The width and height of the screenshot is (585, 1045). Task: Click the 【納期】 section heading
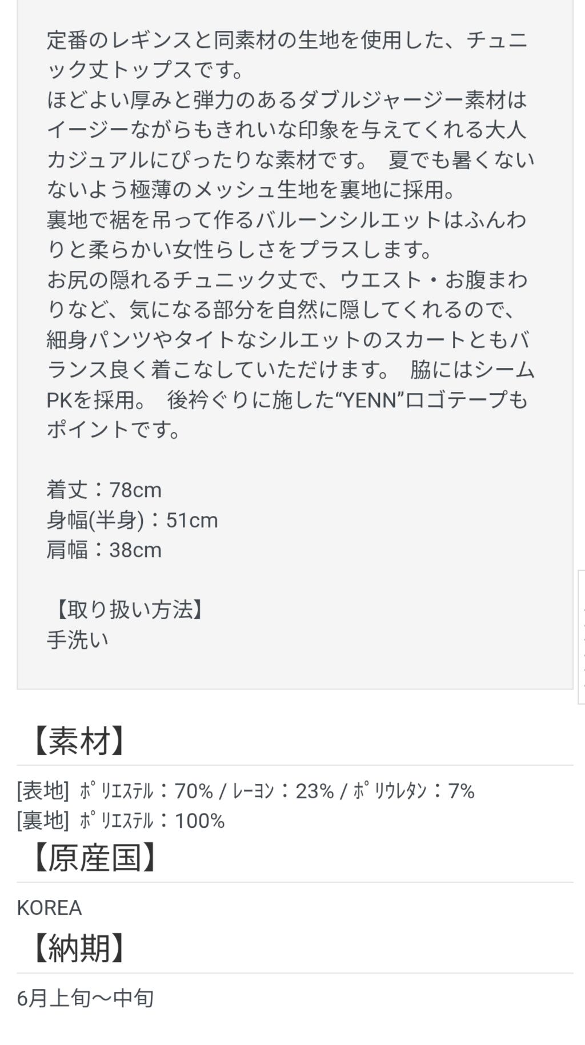(x=78, y=948)
